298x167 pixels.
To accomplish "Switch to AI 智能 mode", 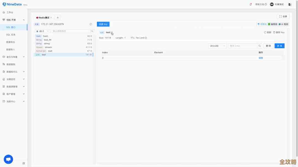I will pos(283,24).
